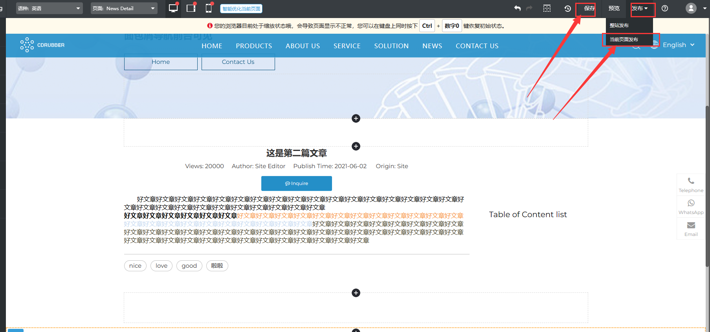Click the Telephone icon in side panel
The width and height of the screenshot is (710, 332).
coord(691,181)
